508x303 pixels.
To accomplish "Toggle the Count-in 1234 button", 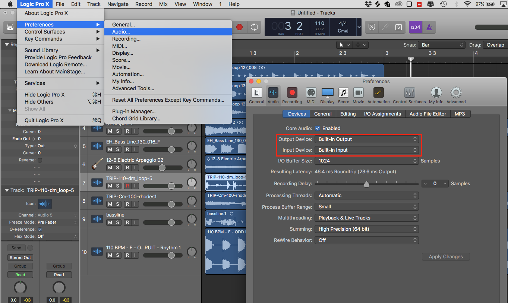I will coord(415,27).
